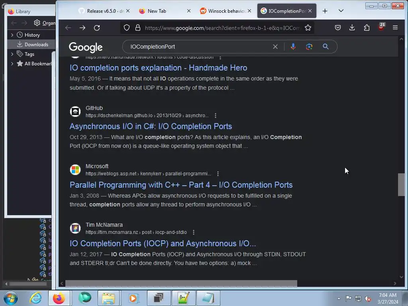Click the GitHub result favicon
Image resolution: width=408 pixels, height=306 pixels.
pyautogui.click(x=75, y=112)
